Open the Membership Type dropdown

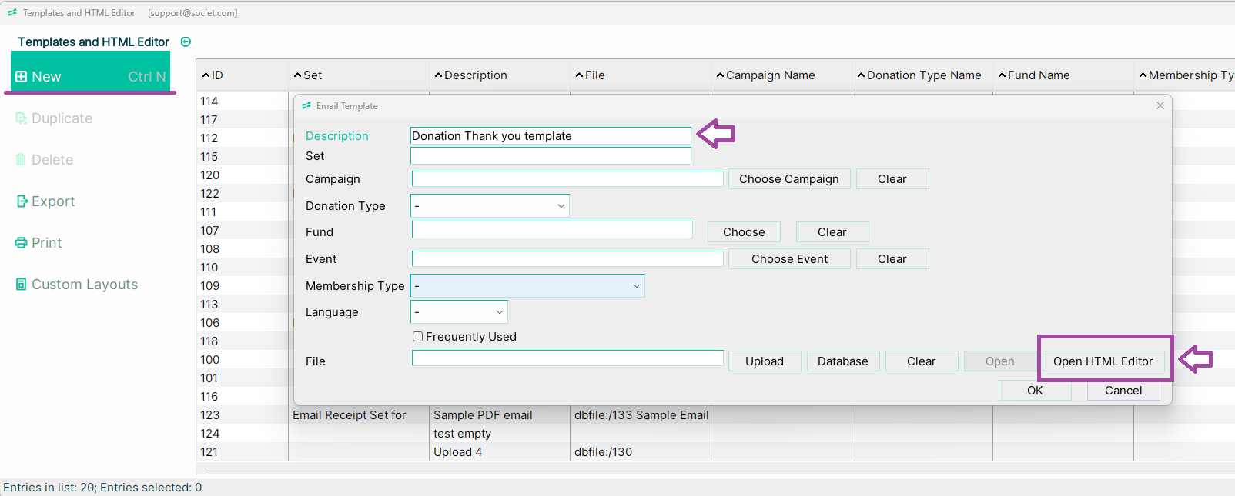tap(527, 286)
